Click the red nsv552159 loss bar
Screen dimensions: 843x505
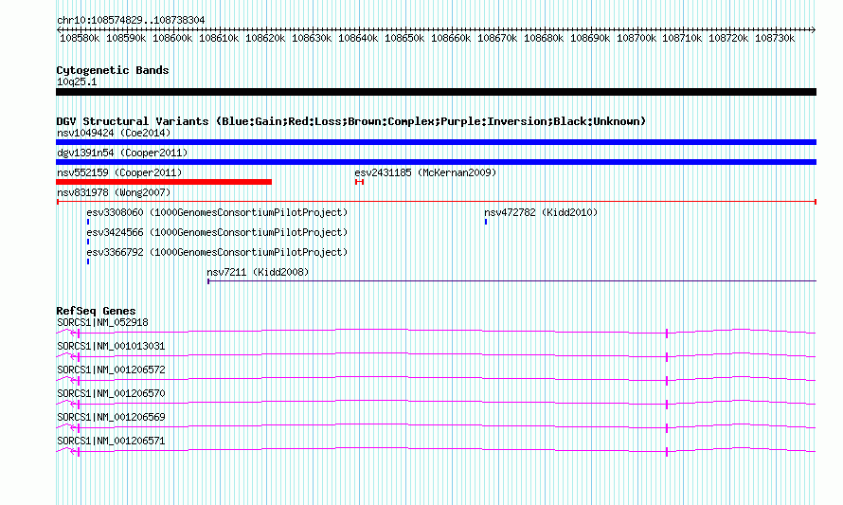tap(164, 182)
